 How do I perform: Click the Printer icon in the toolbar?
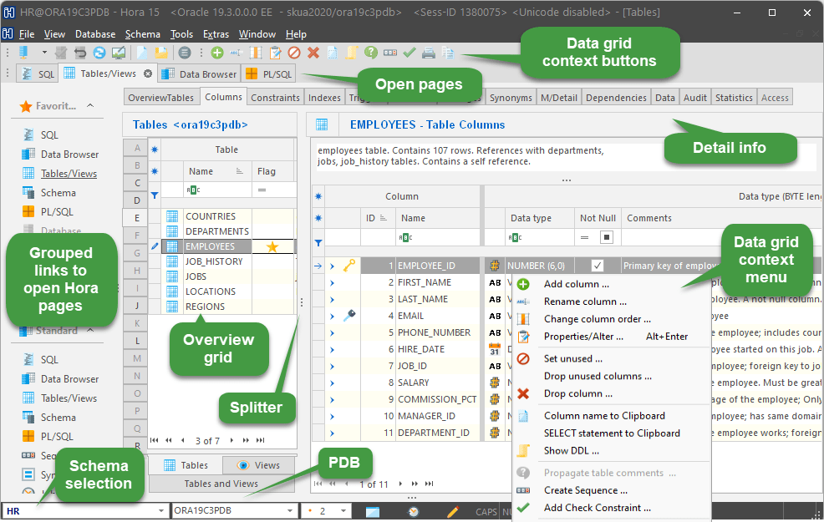click(427, 52)
